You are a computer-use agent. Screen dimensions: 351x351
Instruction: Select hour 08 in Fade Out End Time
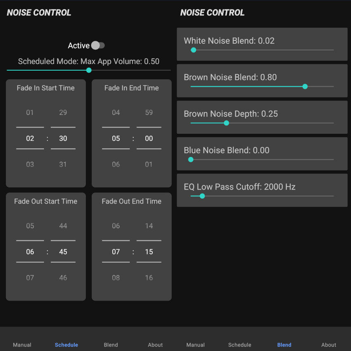tap(116, 277)
